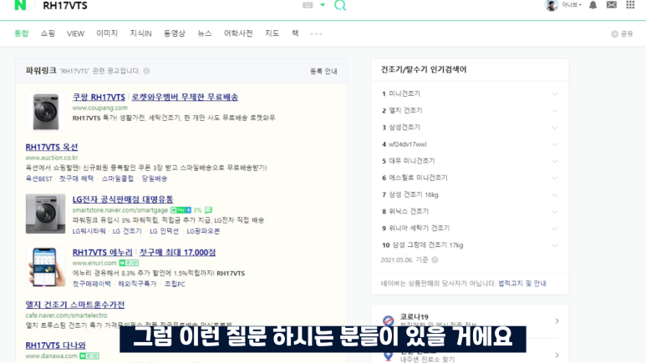Expand the 삼성건조기 ranking row chevron
646x363 pixels.
click(x=555, y=128)
